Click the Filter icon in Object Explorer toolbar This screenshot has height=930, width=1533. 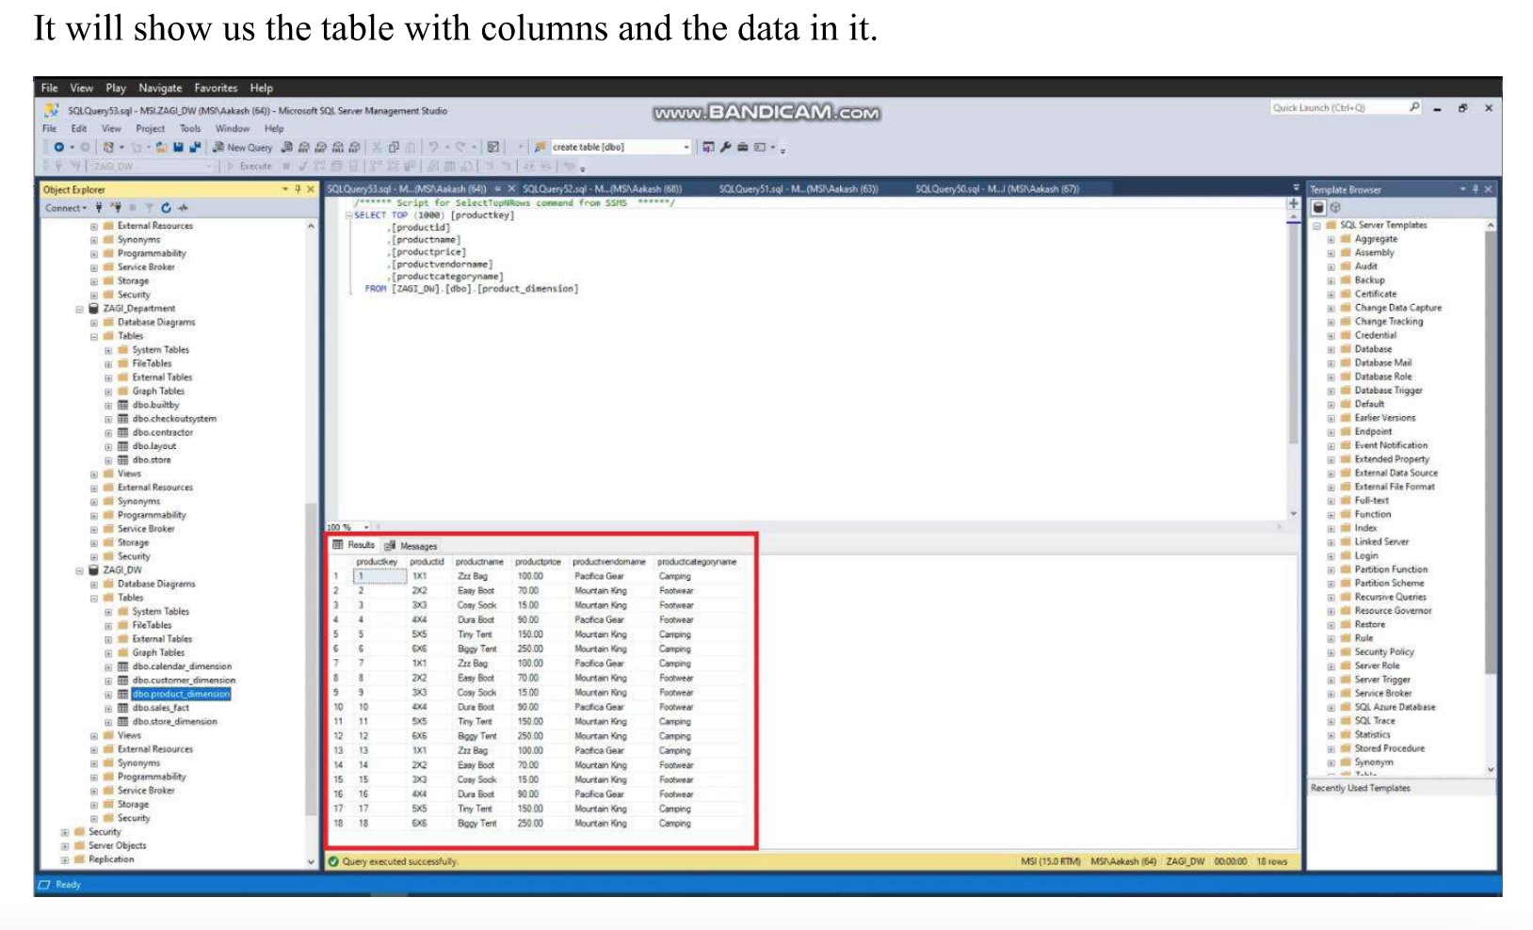pyautogui.click(x=150, y=208)
